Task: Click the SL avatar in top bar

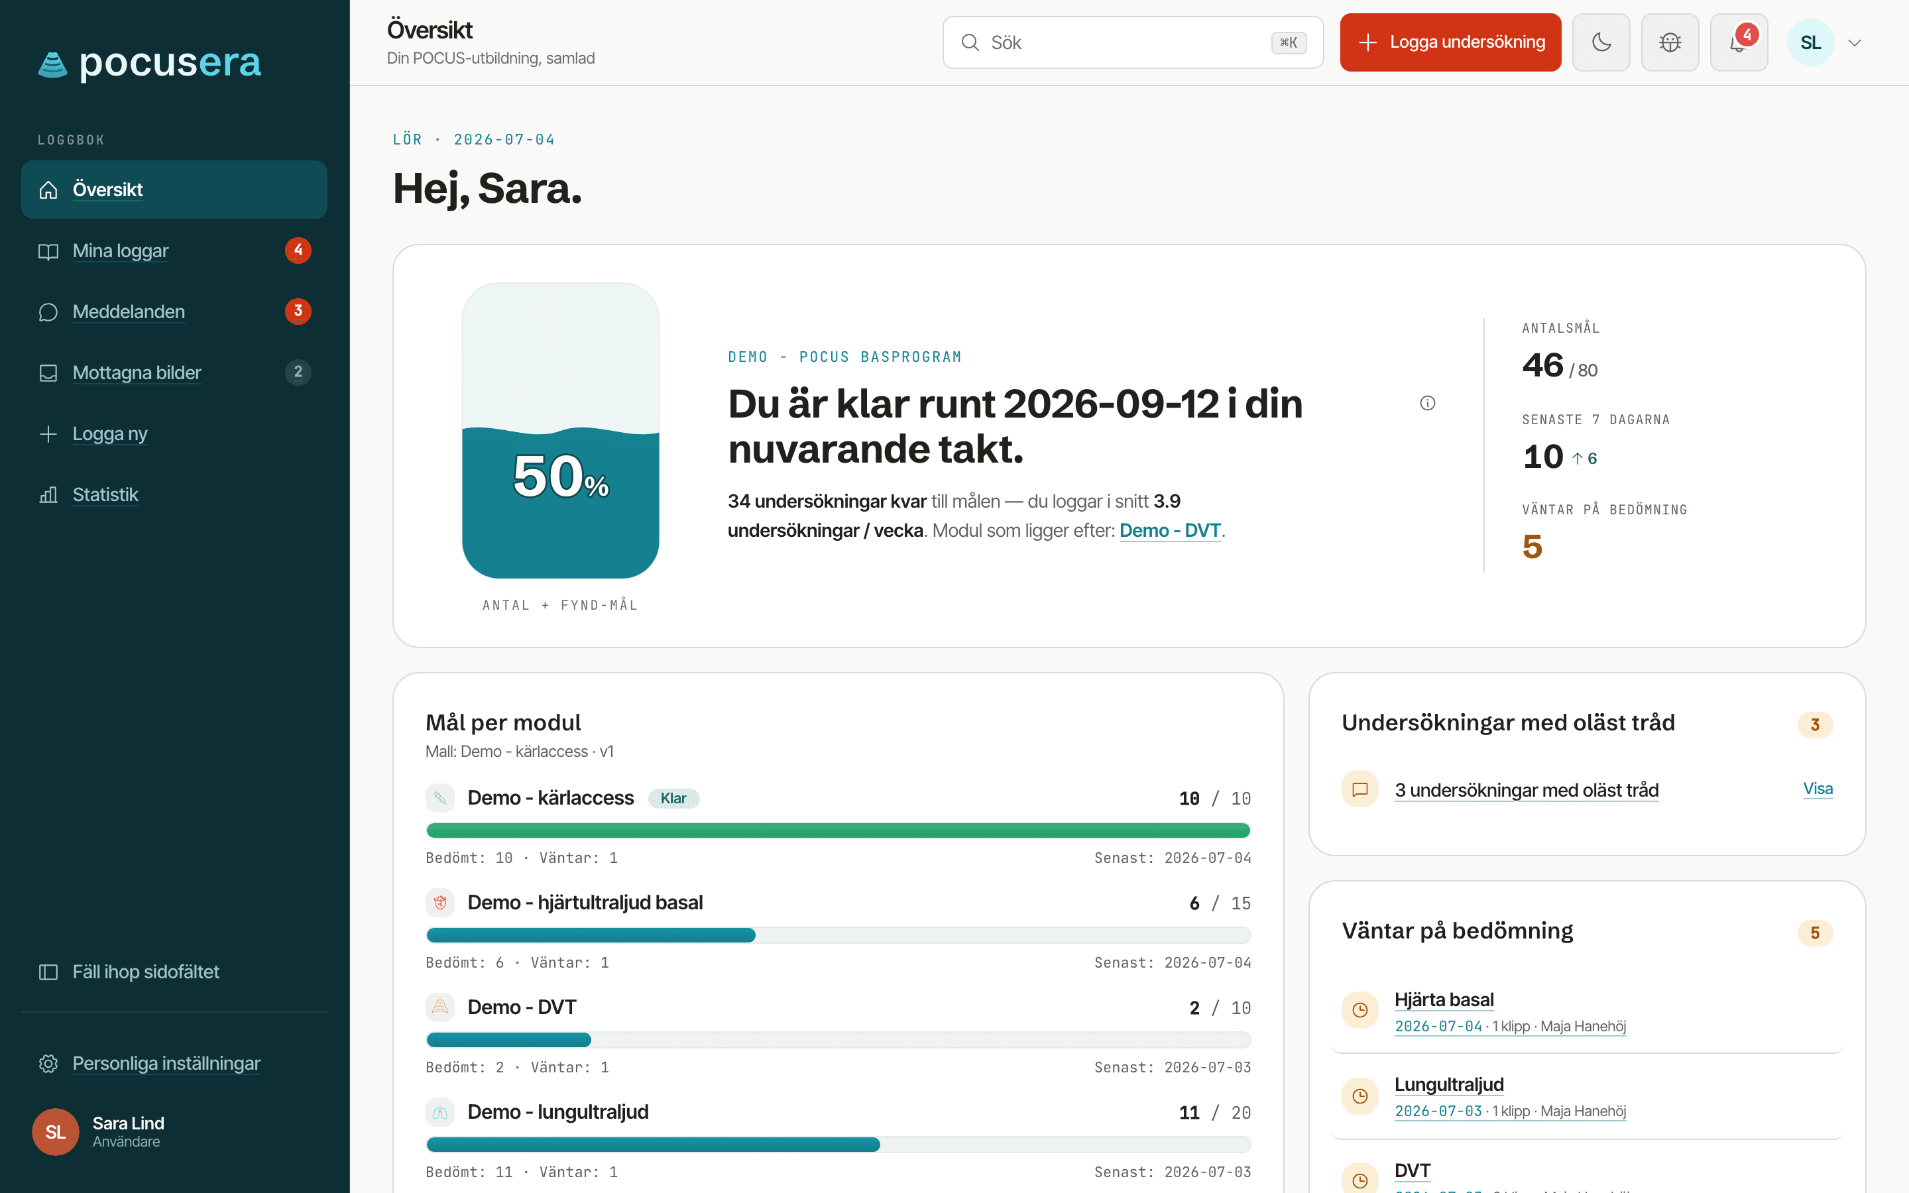Action: pyautogui.click(x=1810, y=42)
